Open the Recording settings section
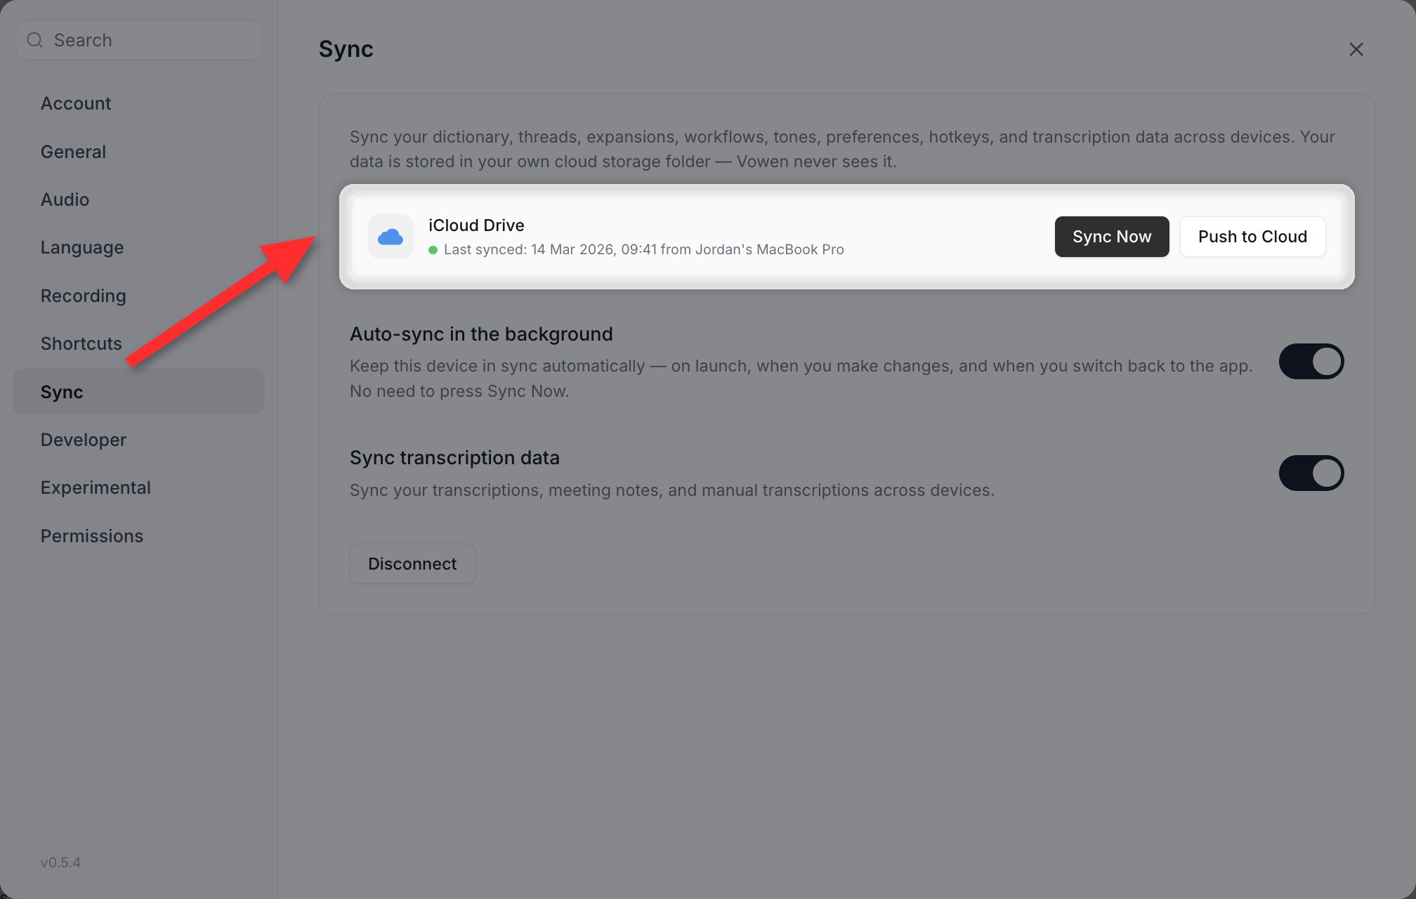The image size is (1416, 899). [x=138, y=296]
